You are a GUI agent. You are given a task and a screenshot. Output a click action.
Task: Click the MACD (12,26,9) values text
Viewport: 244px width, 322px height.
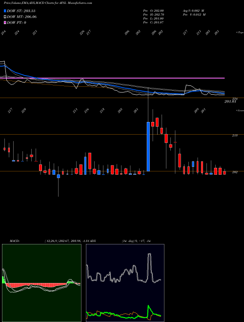pyautogui.click(x=68, y=241)
